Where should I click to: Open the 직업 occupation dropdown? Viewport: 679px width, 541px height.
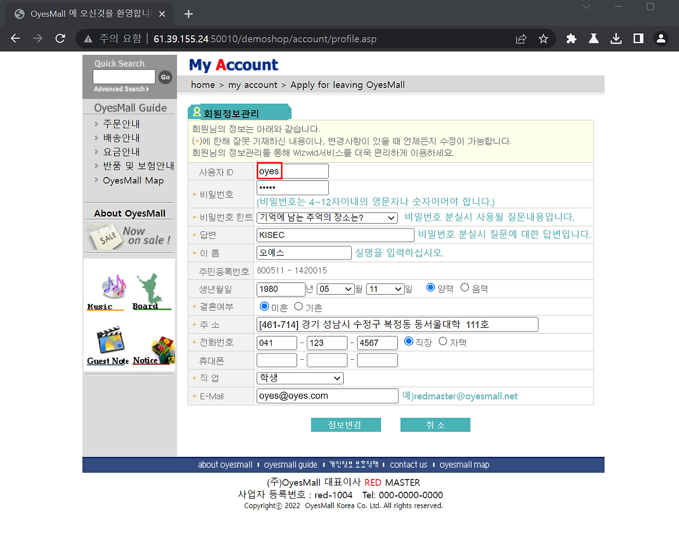point(300,378)
